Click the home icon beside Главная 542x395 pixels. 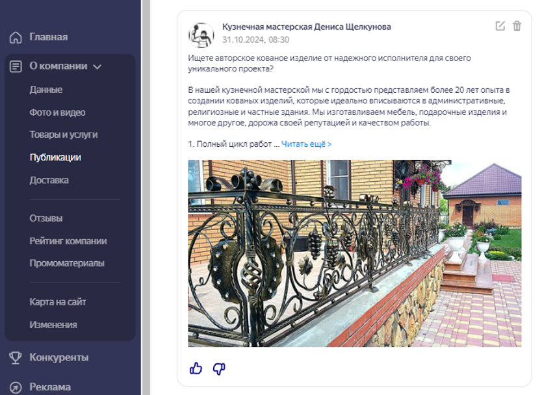(x=16, y=37)
